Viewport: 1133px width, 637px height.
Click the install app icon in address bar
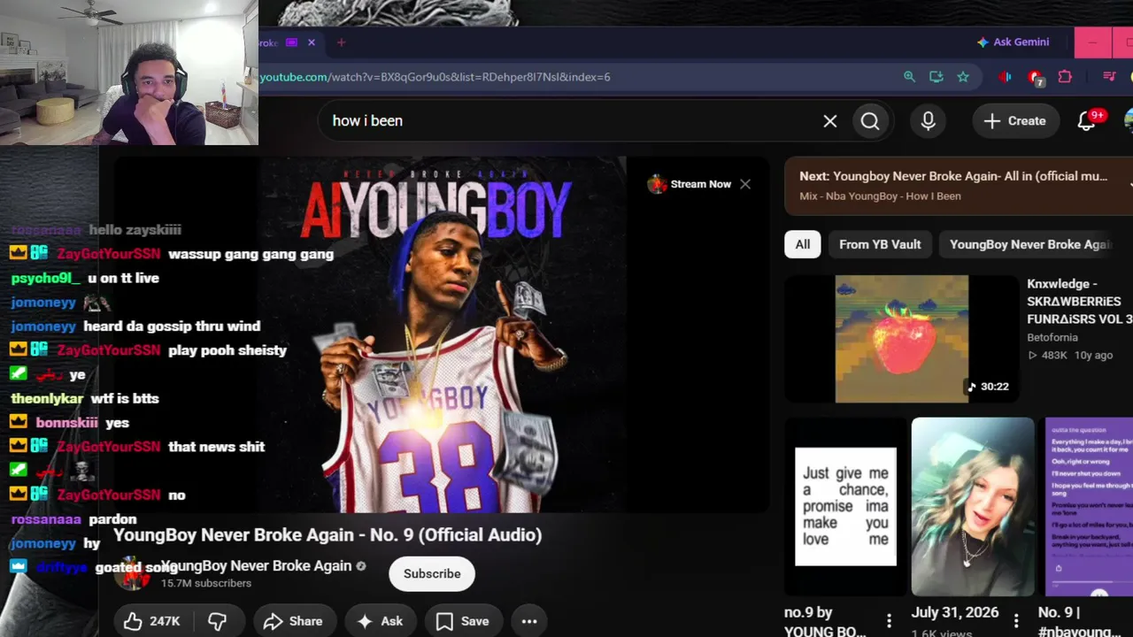(x=936, y=77)
